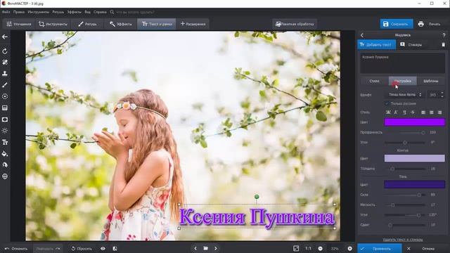Open the dark blue shadow color swatch

coord(414,184)
